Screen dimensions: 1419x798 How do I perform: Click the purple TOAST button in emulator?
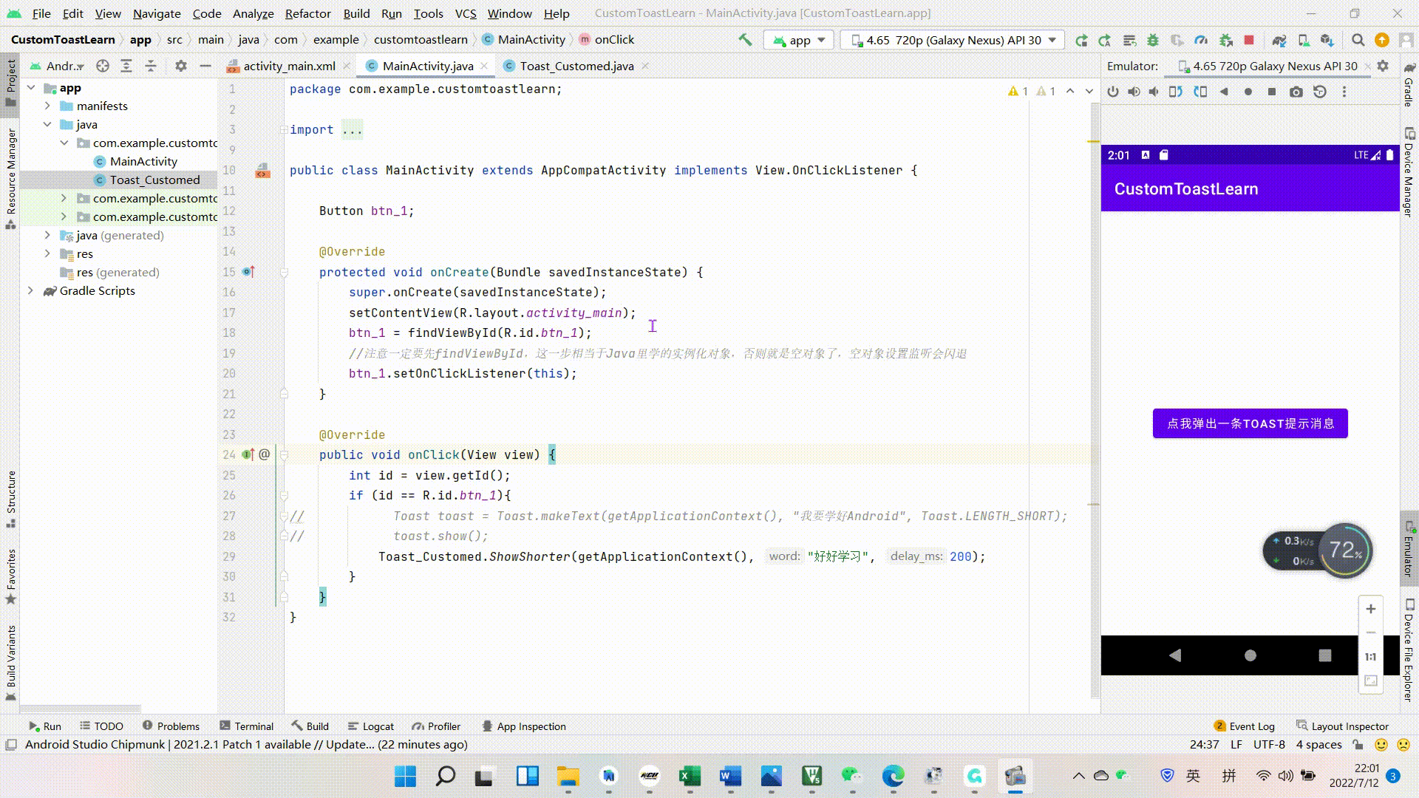(x=1250, y=423)
